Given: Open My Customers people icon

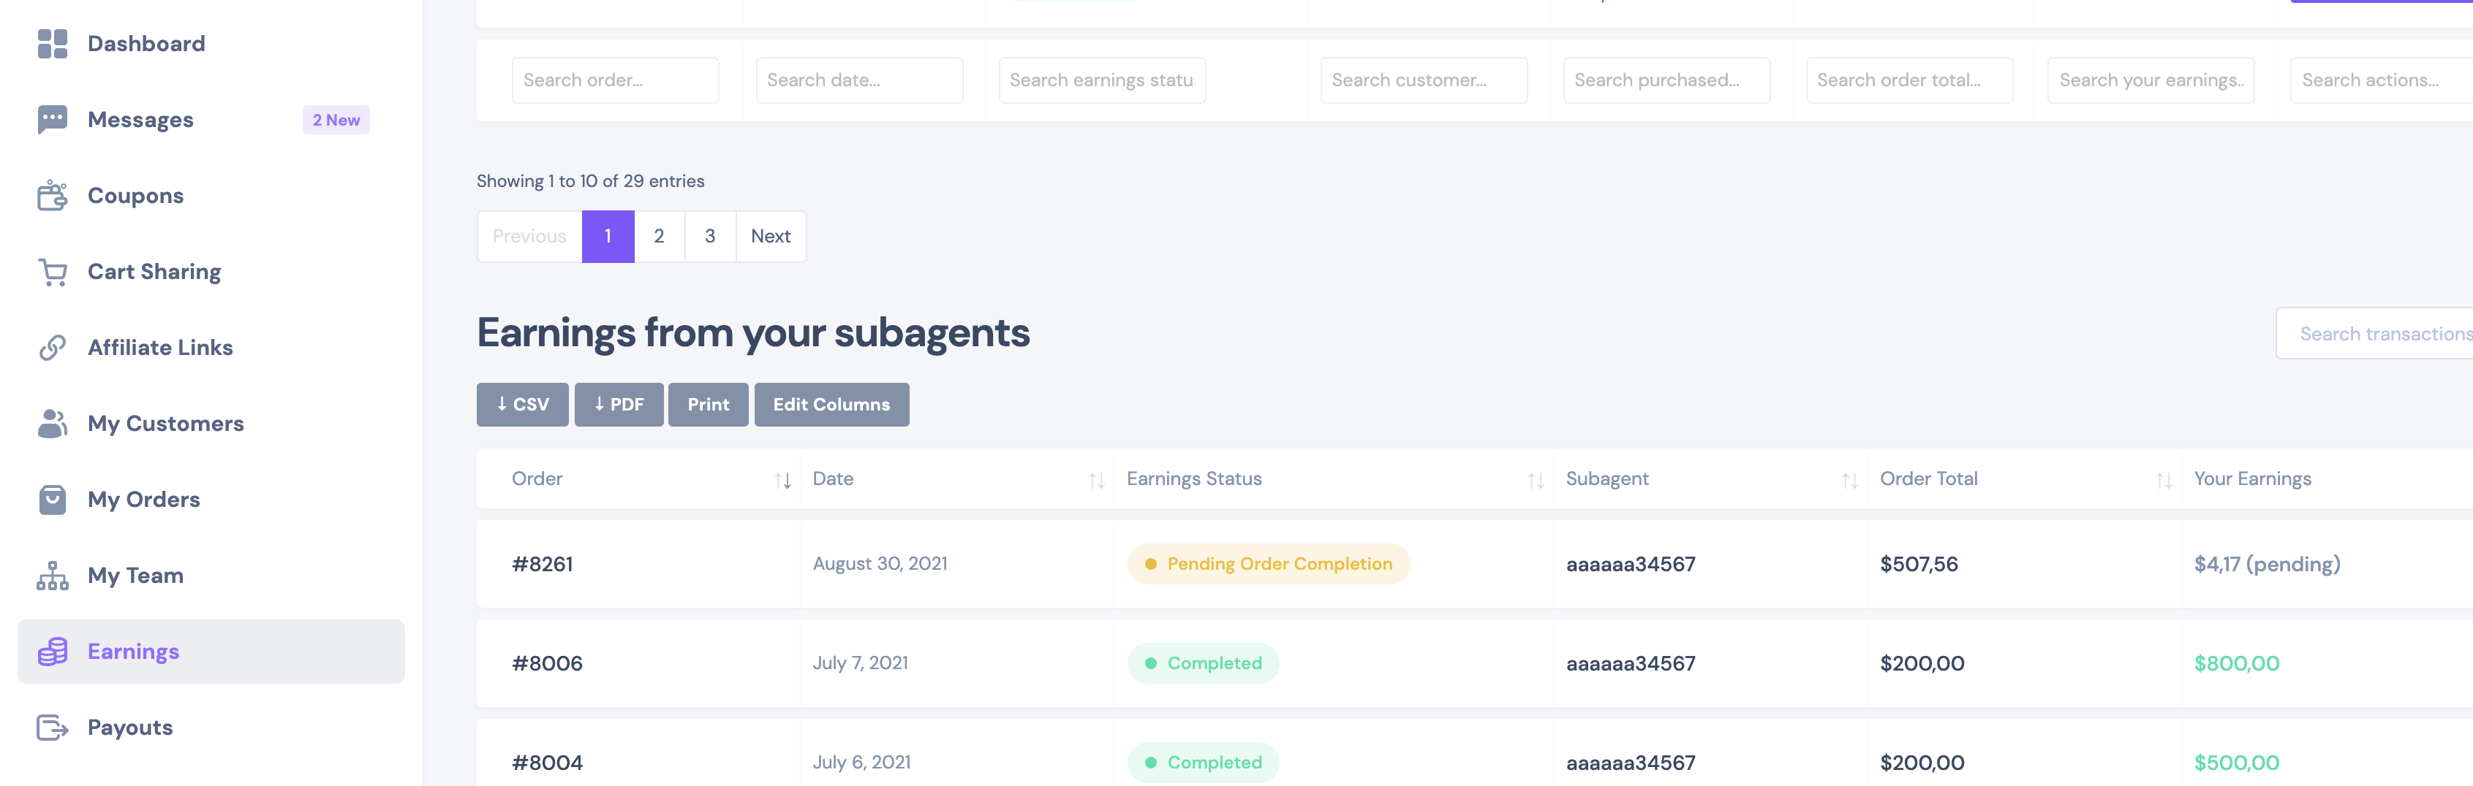Looking at the screenshot, I should 52,423.
